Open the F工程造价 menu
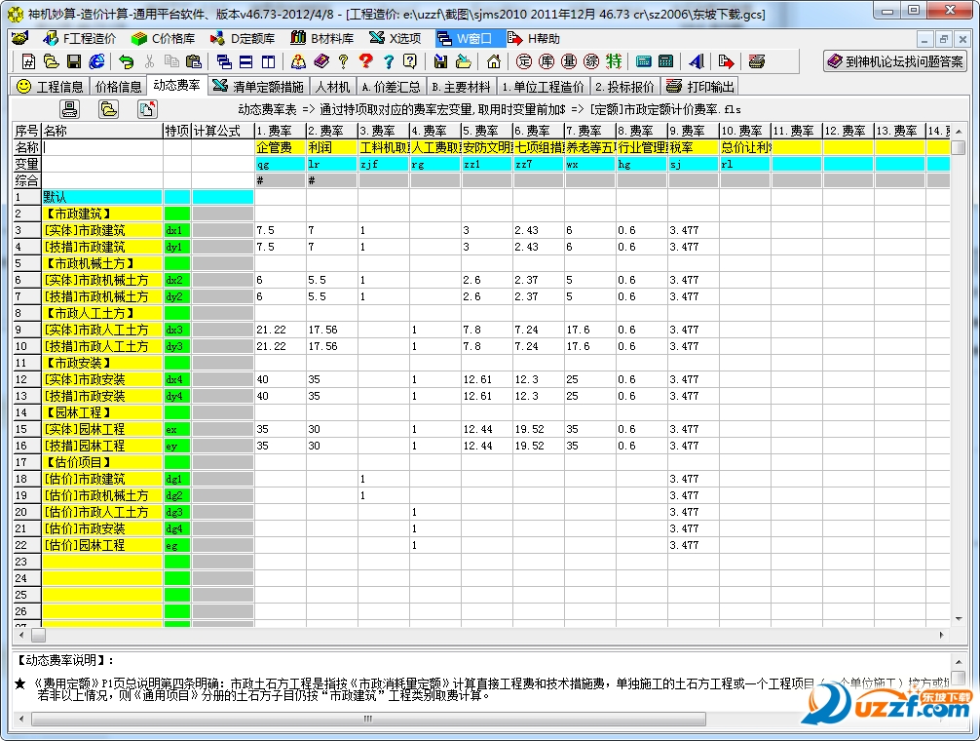Image resolution: width=980 pixels, height=741 pixels. [x=80, y=39]
